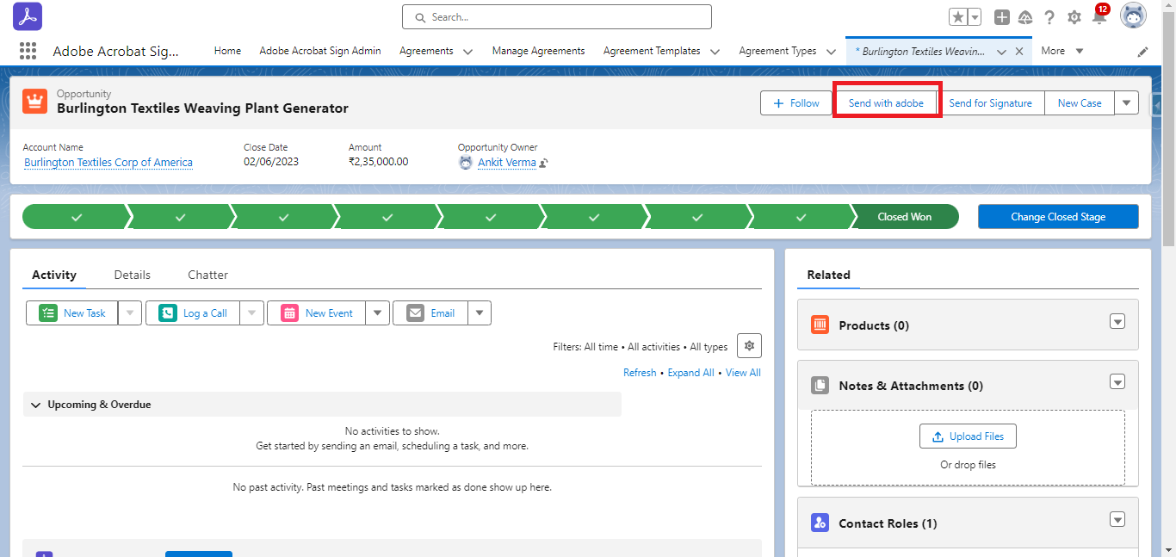1176x557 pixels.
Task: Click the Contact Roles icon
Action: point(820,523)
